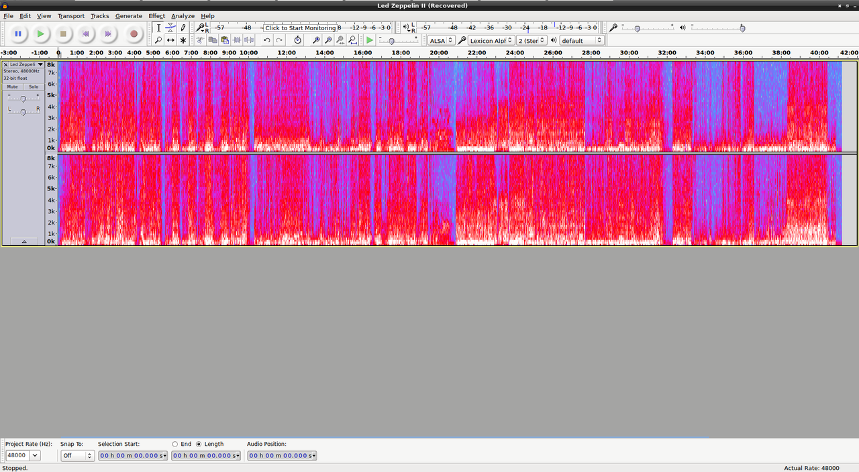Click the playback meter speaker icon
The height and width of the screenshot is (472, 859).
[407, 27]
